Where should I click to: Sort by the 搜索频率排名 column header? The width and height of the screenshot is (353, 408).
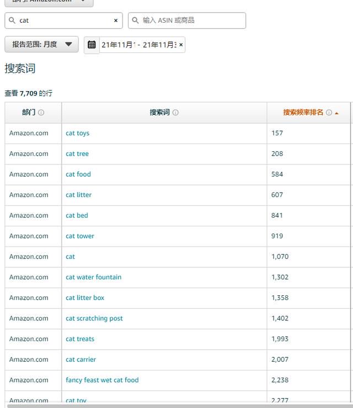[x=303, y=113]
